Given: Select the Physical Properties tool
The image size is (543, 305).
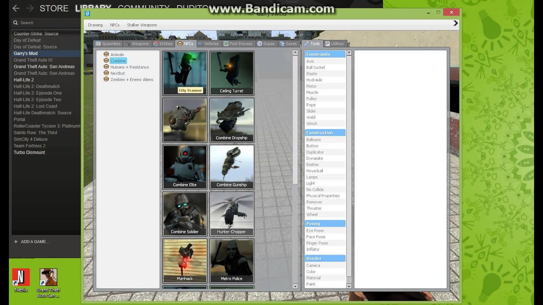Looking at the screenshot, I should pos(325,196).
